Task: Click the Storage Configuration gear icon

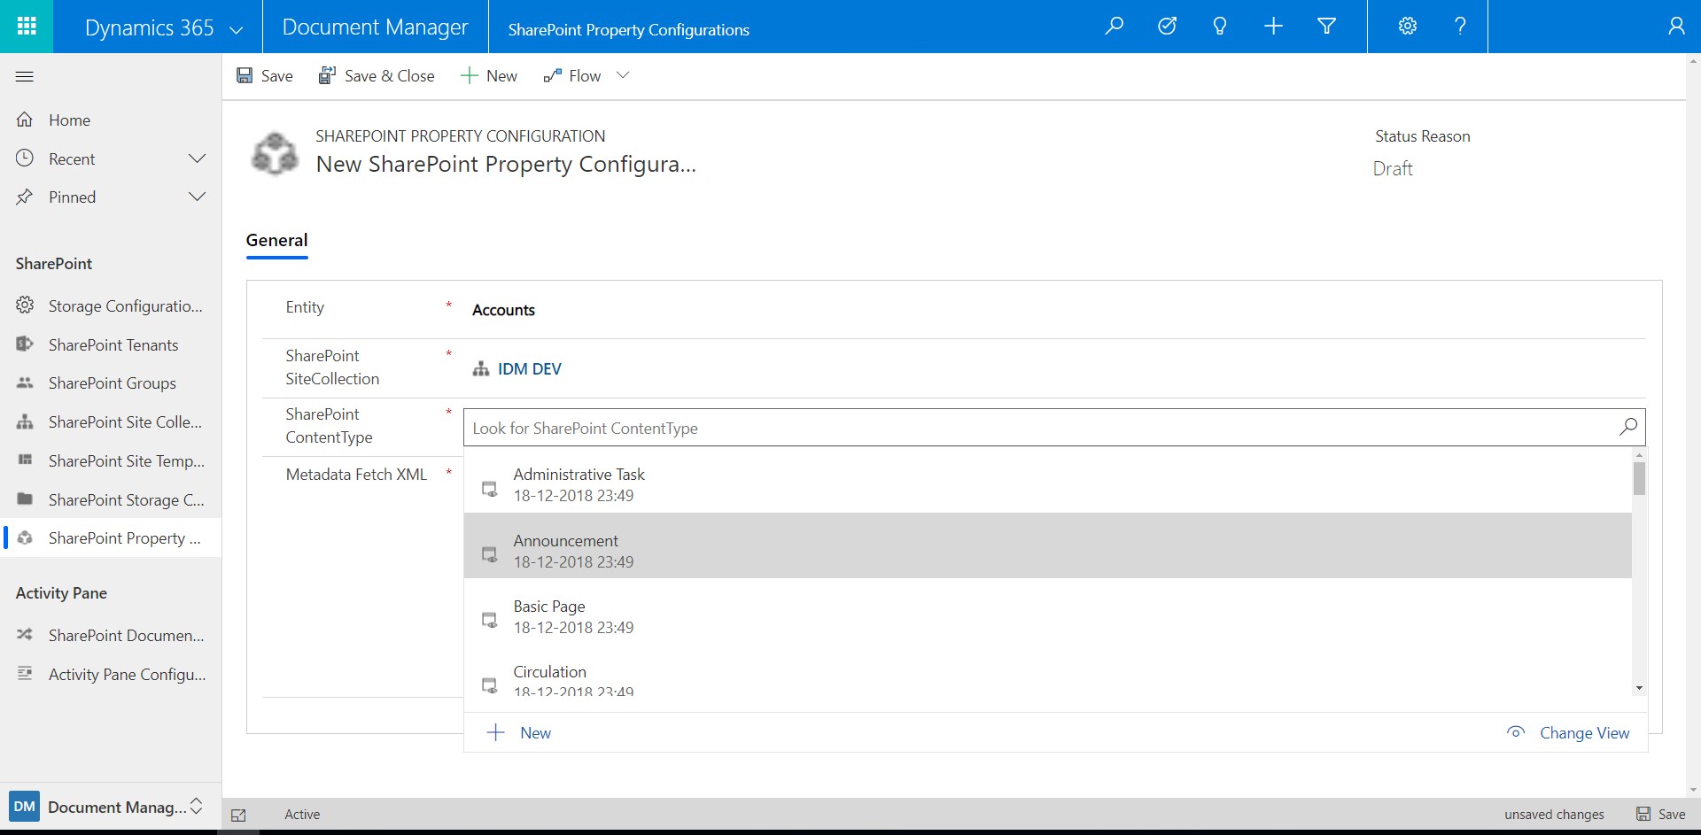Action: pyautogui.click(x=25, y=305)
